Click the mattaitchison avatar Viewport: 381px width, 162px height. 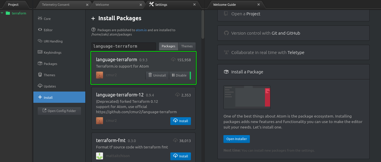click(100, 156)
